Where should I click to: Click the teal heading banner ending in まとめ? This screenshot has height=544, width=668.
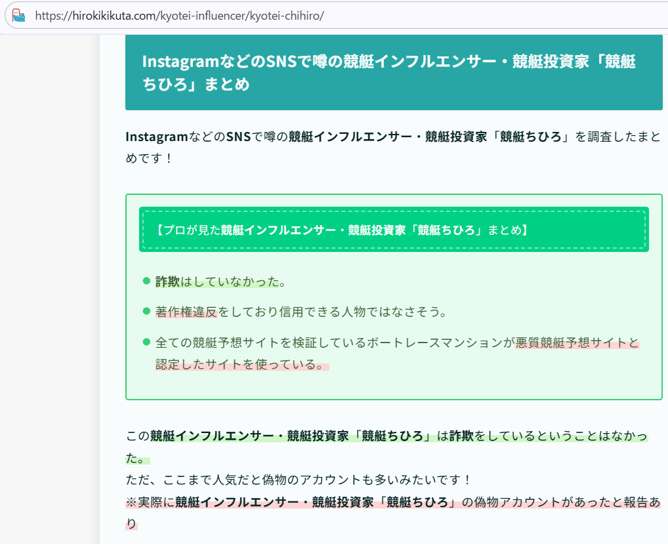coord(394,73)
